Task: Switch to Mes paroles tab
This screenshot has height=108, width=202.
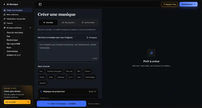Action: click(x=68, y=22)
